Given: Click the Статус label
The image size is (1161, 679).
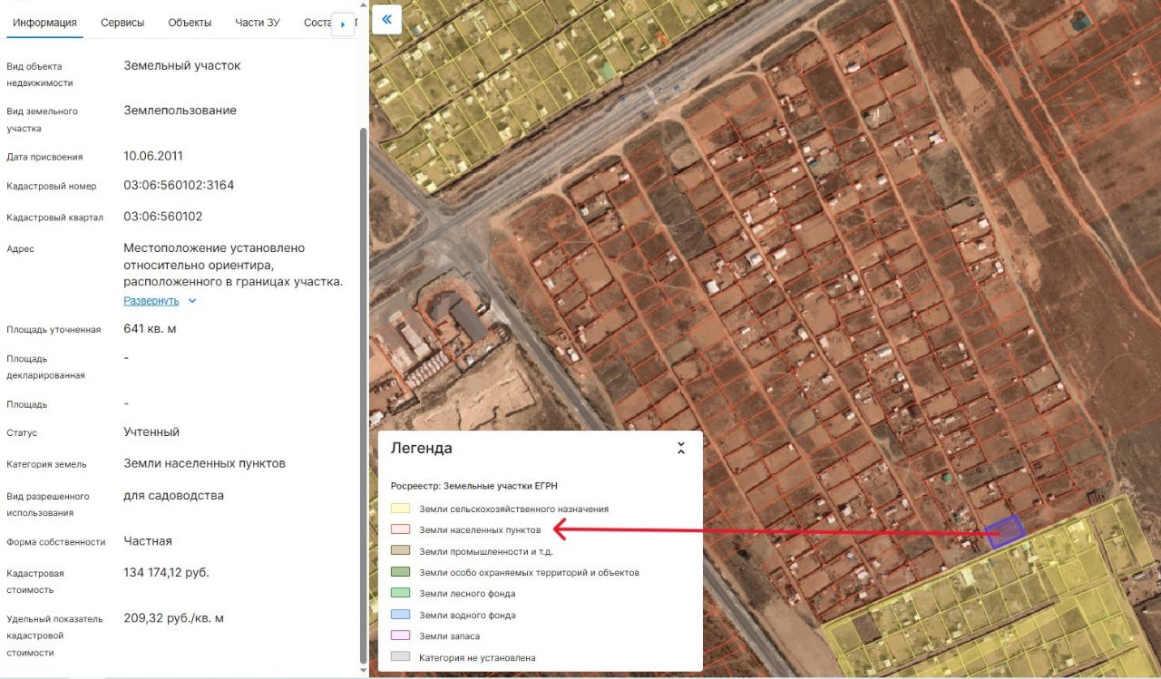Looking at the screenshot, I should pyautogui.click(x=22, y=433).
